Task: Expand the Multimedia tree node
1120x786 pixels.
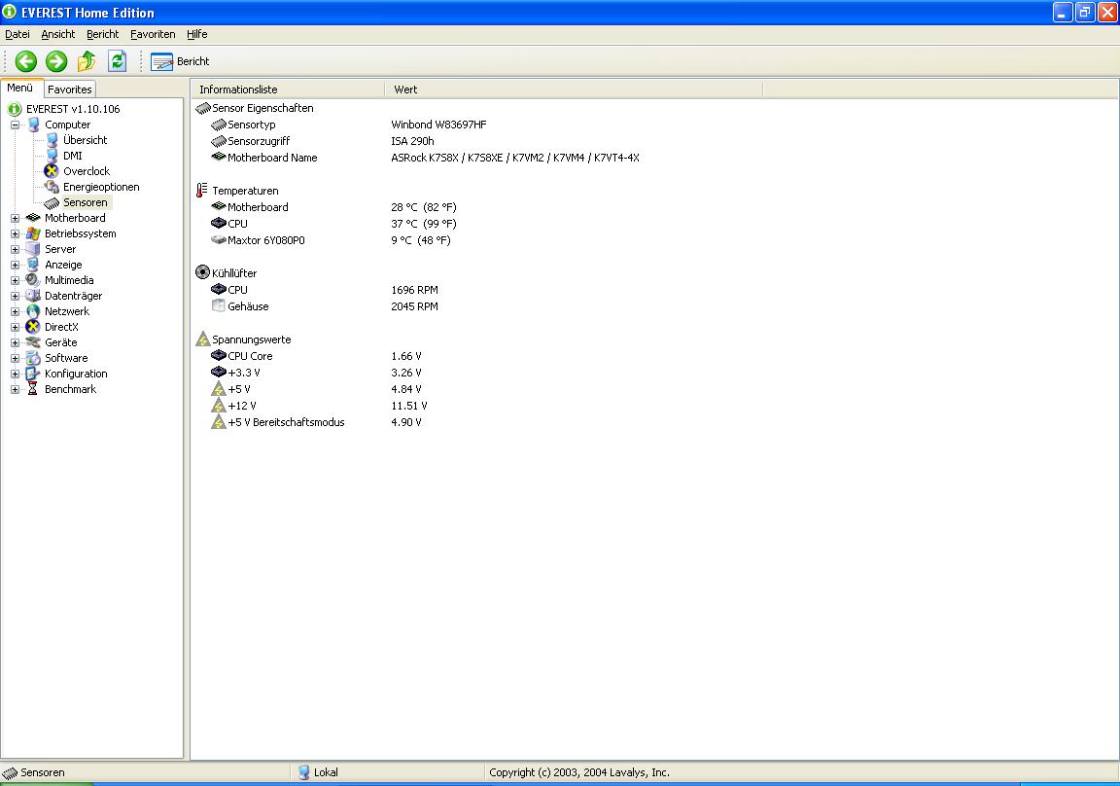Action: 15,281
